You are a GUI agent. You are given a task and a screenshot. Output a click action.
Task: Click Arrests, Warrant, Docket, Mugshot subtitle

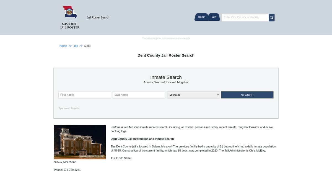click(x=166, y=82)
